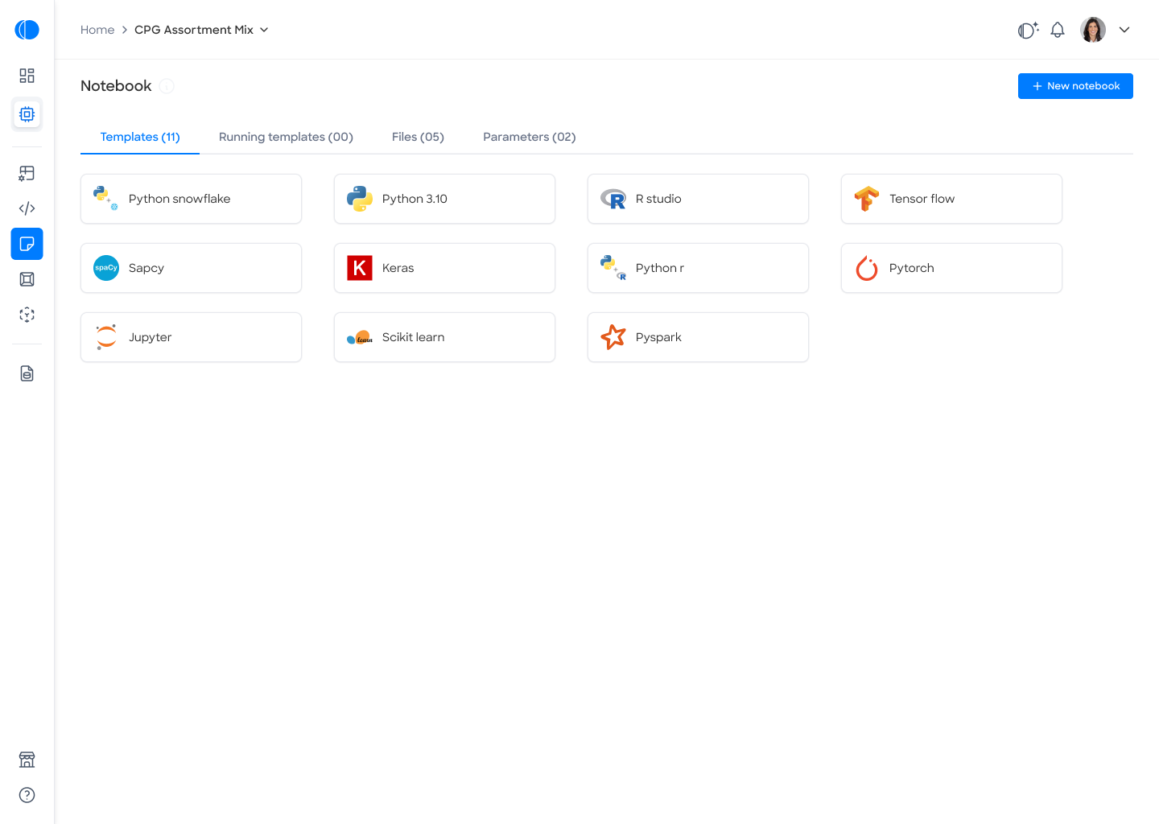Screen dimensions: 1159x824
Task: Select the R studio template card
Action: [x=699, y=199]
